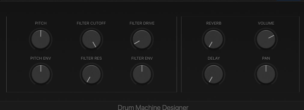Select the DELAY knob
Screen dimensions: 304x110
(214, 74)
